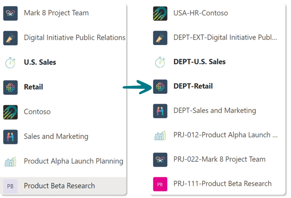Screen dimensions: 291x198
Task: Click the Digital Initiative Public Relations megaphone icon
Action: (x=10, y=37)
